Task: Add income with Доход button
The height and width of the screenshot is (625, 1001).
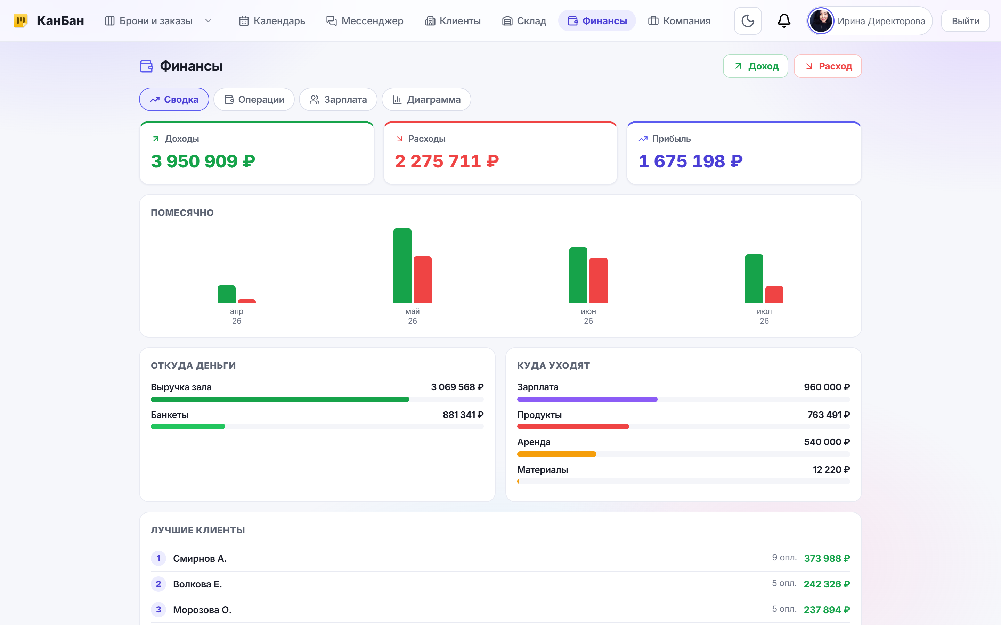Action: [x=755, y=66]
